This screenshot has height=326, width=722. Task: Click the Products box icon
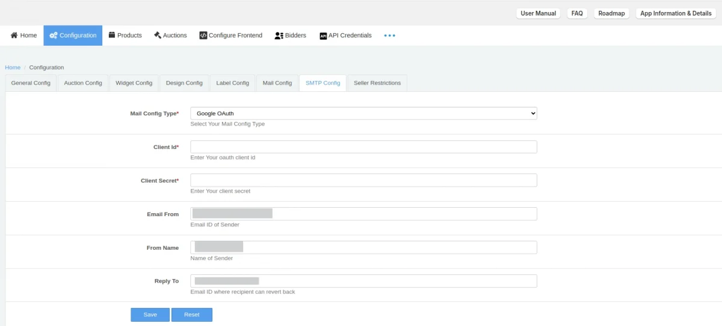(112, 35)
